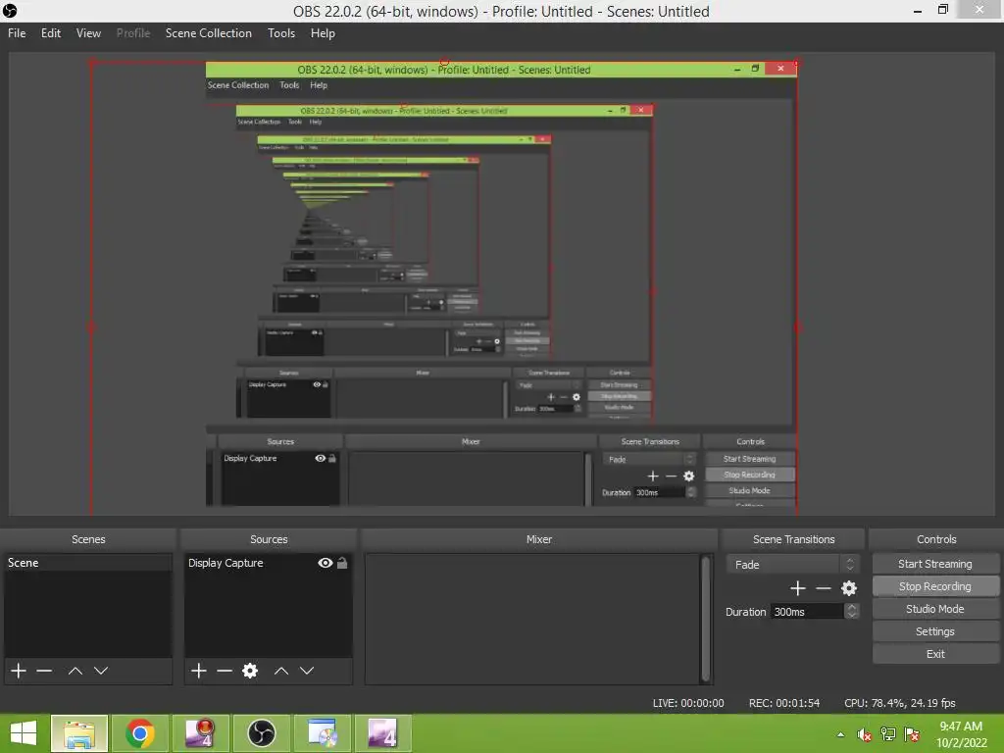
Task: Click Scene Transitions panel header
Action: pyautogui.click(x=793, y=539)
